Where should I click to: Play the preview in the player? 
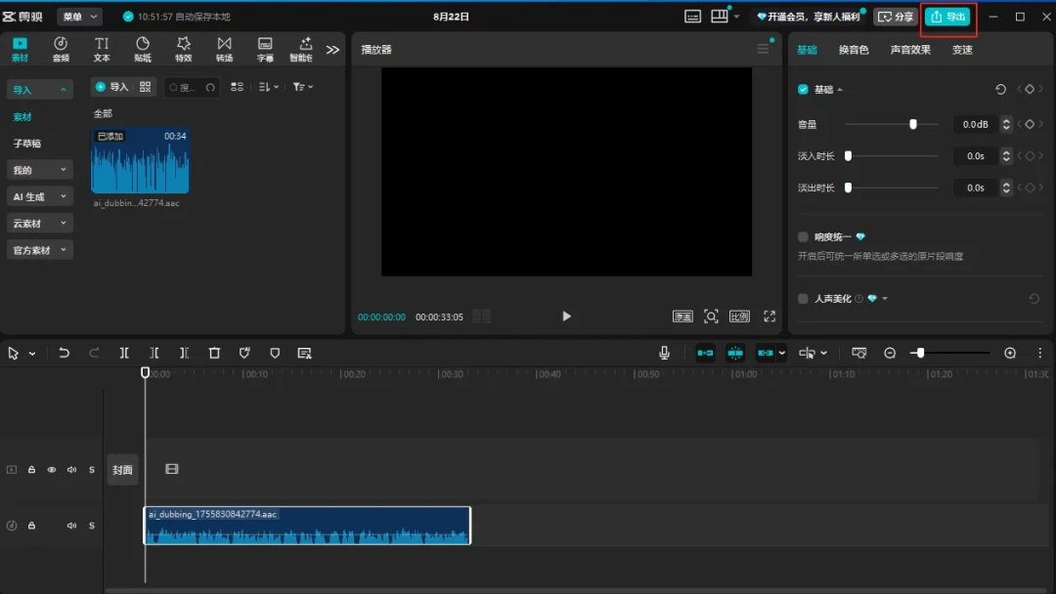[x=566, y=317]
